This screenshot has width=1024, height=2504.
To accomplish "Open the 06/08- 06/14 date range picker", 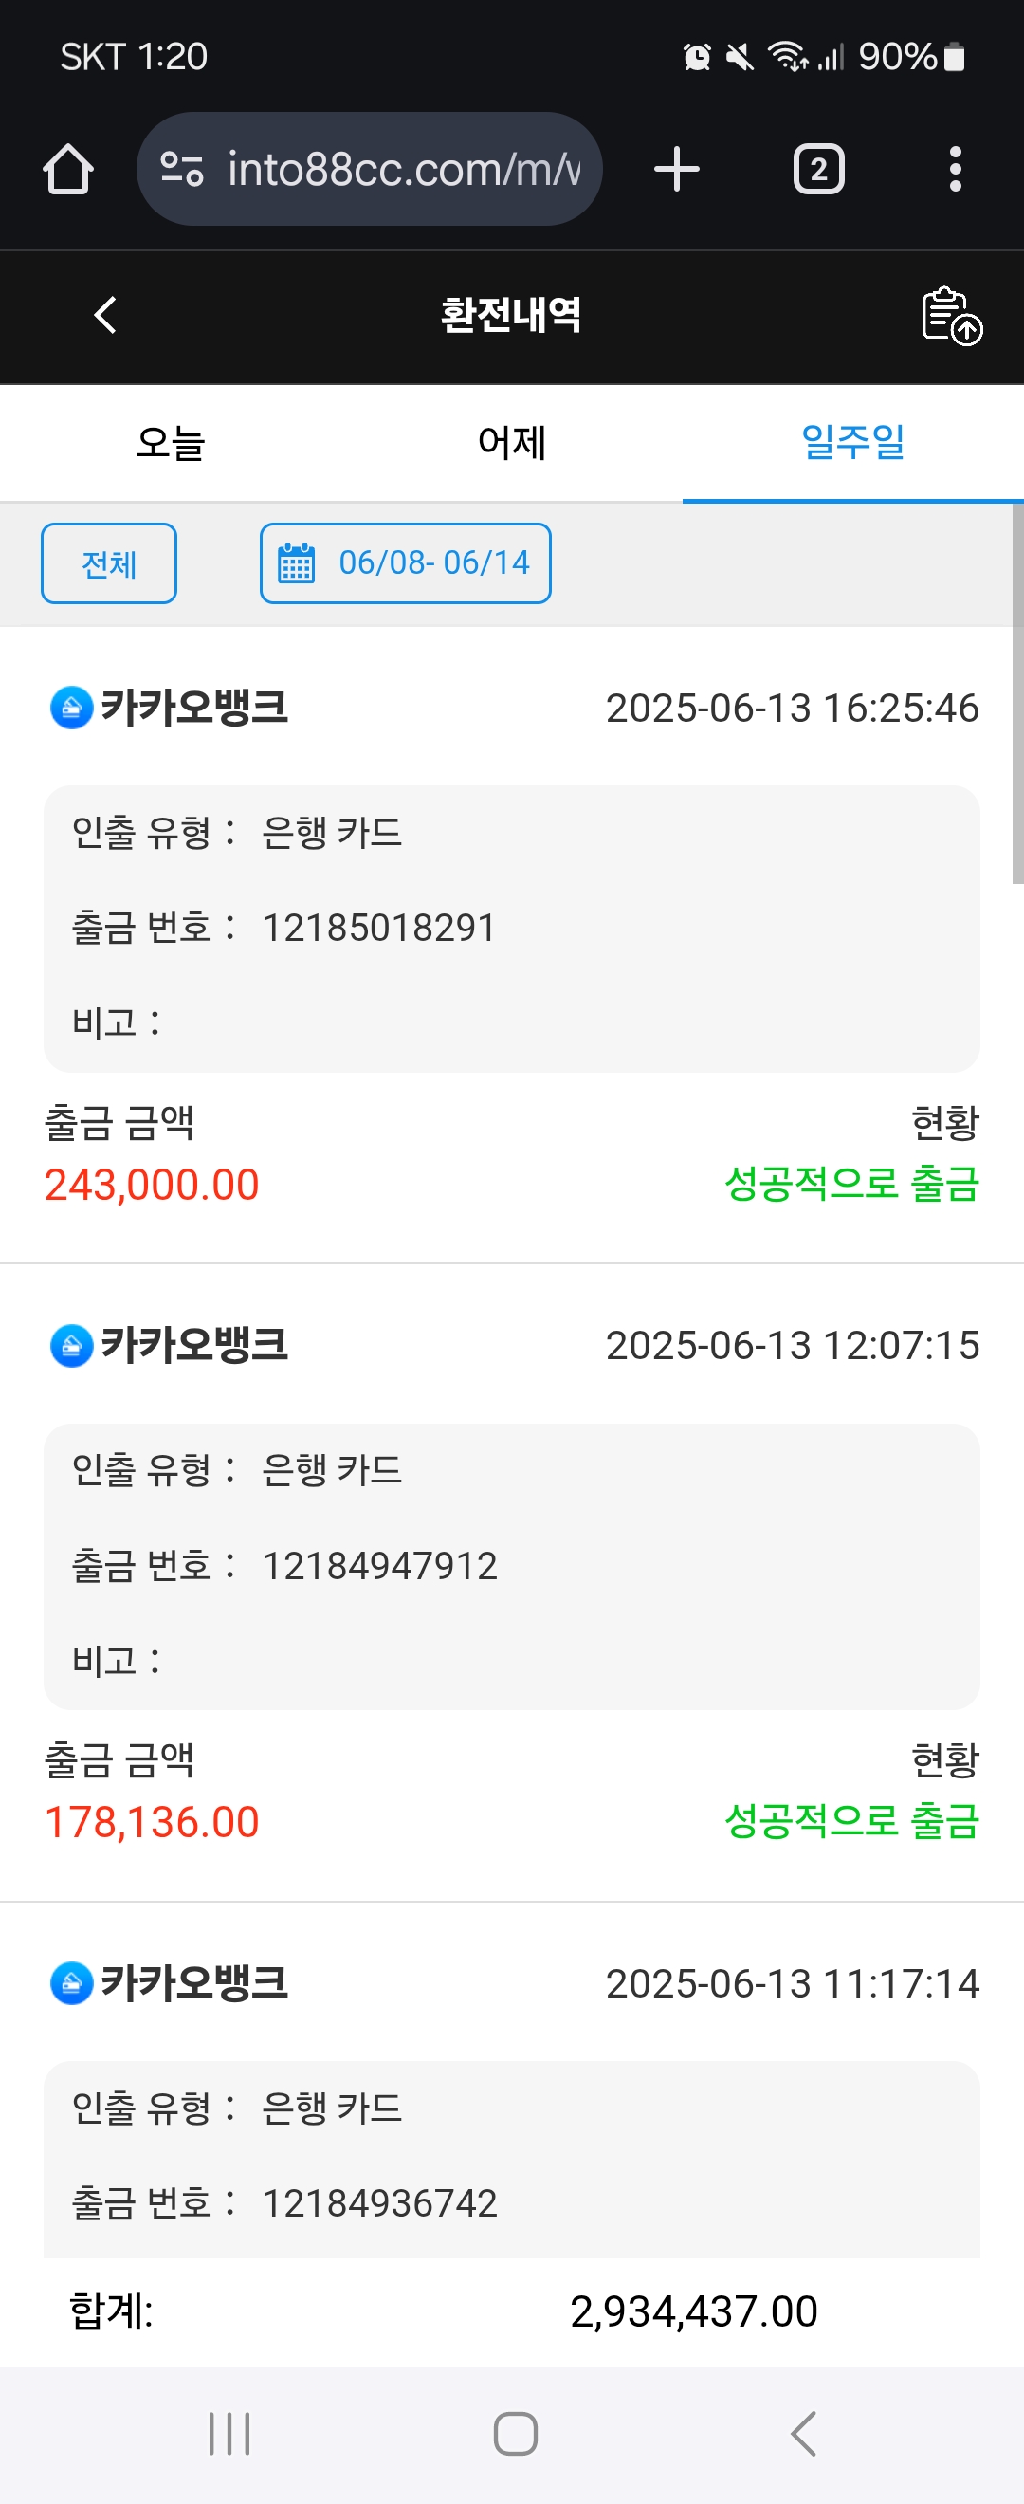I will coord(433,562).
